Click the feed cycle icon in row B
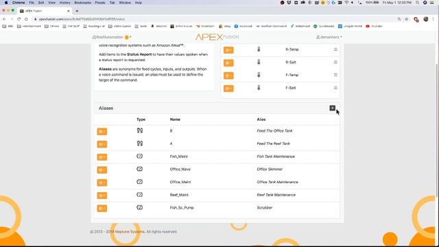The height and width of the screenshot is (247, 439). click(140, 130)
